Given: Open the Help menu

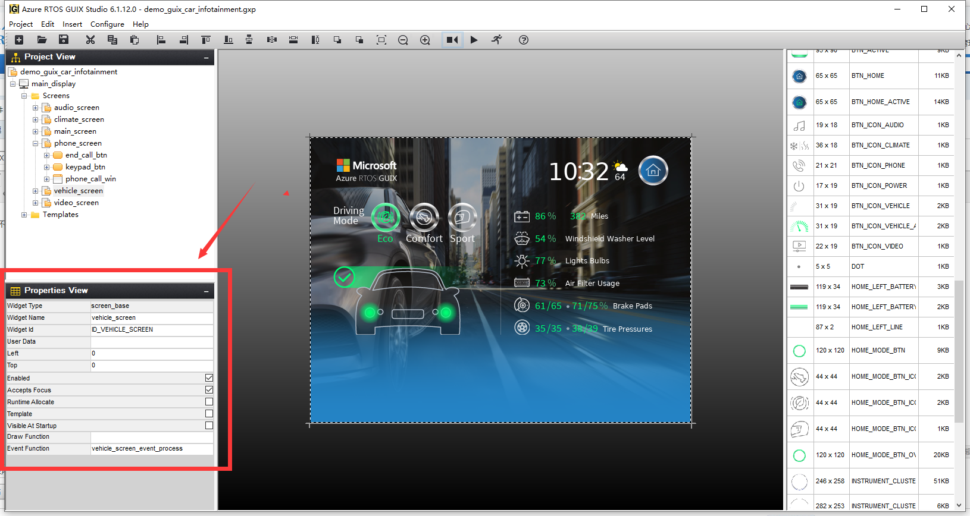Looking at the screenshot, I should click(140, 24).
